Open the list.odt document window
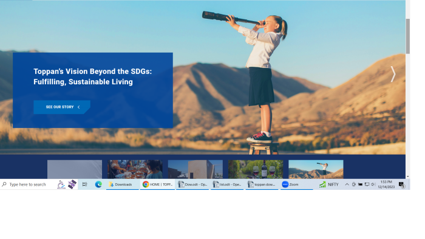Screen dimensions: 425x239 227,184
